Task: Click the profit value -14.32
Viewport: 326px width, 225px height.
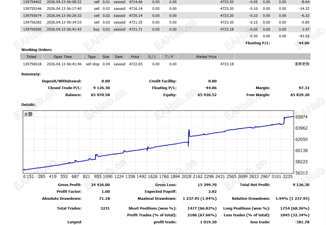Action: (x=304, y=9)
